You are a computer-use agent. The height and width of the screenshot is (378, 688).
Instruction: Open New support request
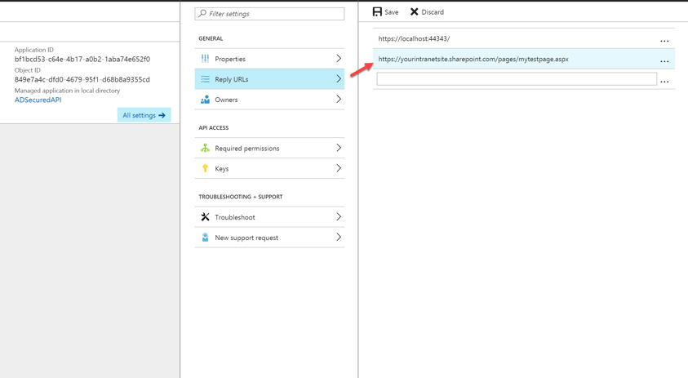coord(269,238)
